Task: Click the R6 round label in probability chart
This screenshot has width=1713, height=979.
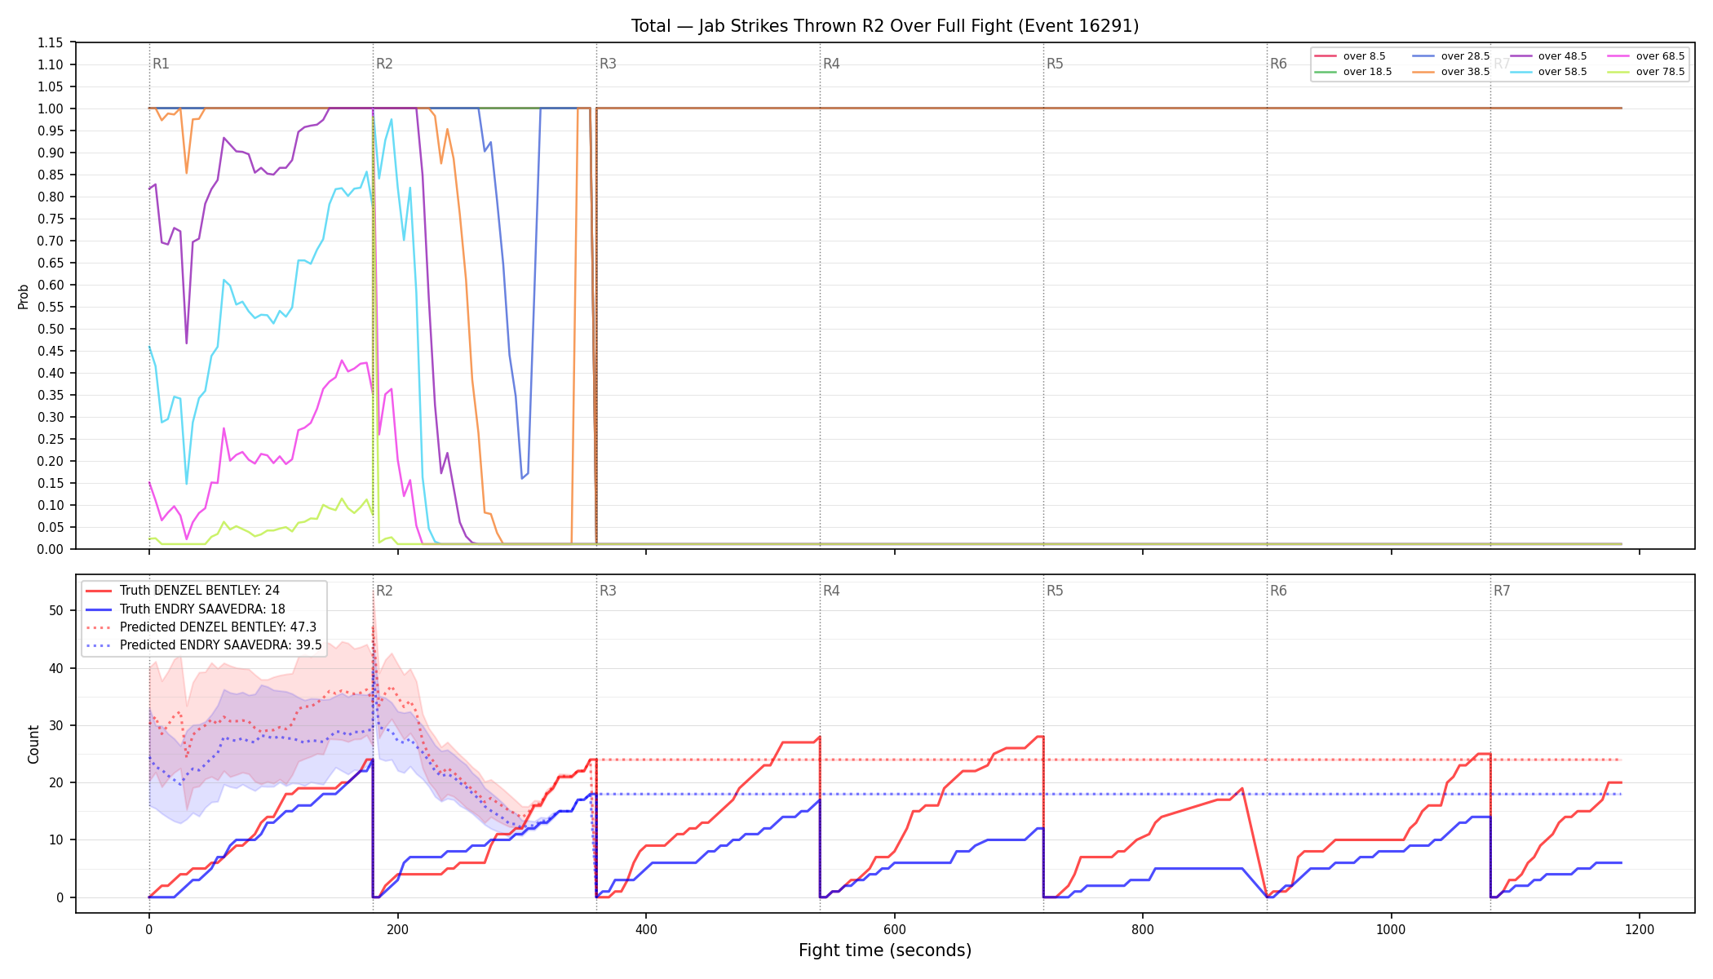Action: pos(1278,64)
